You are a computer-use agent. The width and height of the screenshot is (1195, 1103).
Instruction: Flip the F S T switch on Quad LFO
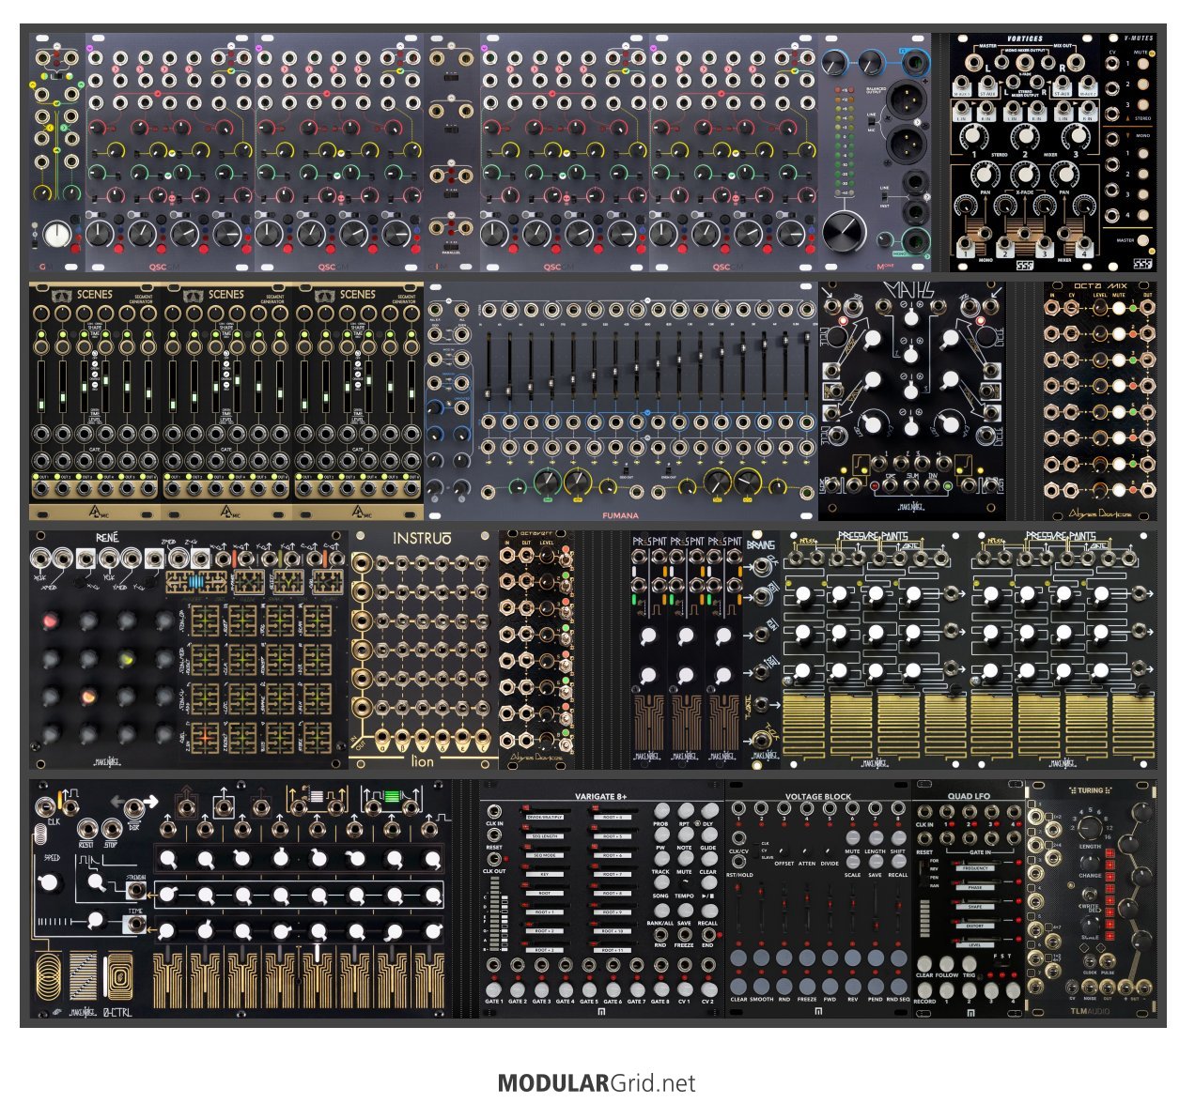1002,964
